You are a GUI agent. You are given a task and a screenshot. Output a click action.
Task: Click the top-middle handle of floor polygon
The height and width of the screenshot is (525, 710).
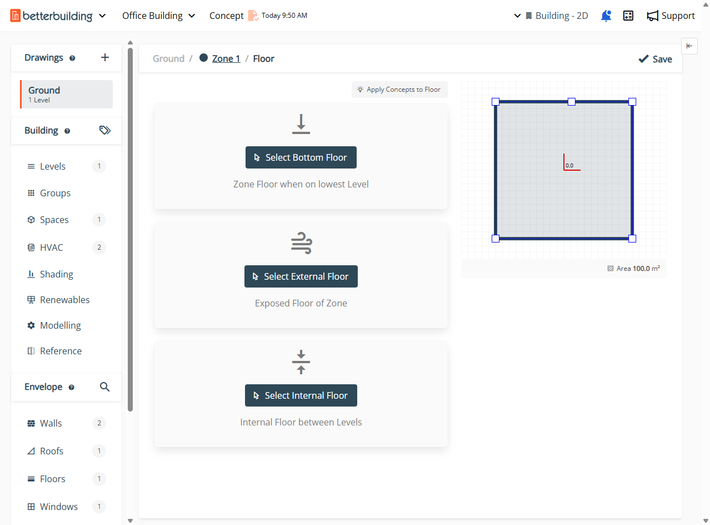point(572,102)
